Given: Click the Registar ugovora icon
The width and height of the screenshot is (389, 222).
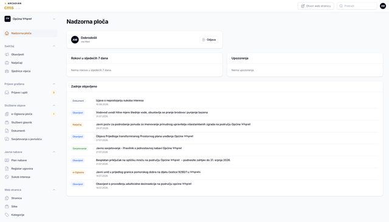Looking at the screenshot, I should 7,168.
